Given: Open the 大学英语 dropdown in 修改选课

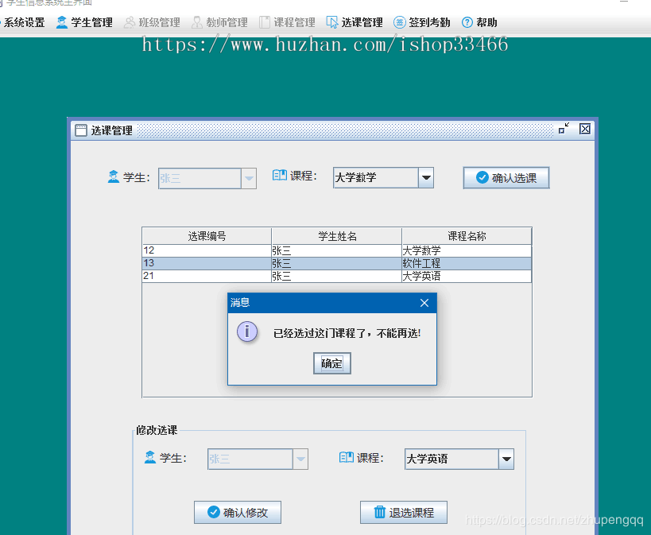Looking at the screenshot, I should tap(506, 459).
